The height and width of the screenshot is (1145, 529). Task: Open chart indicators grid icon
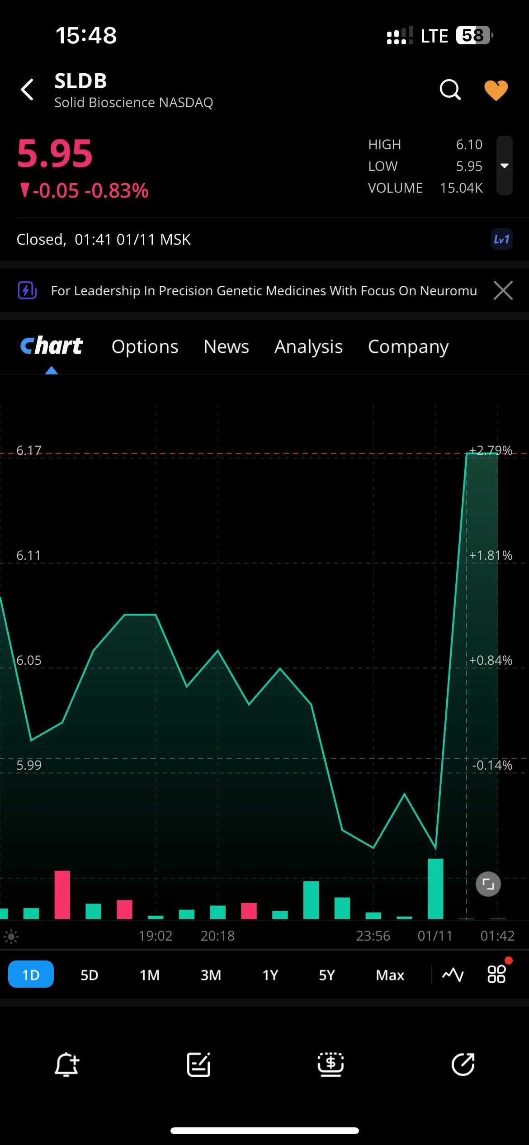[x=496, y=974]
